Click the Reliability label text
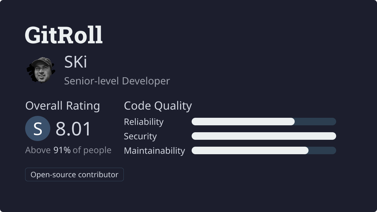The height and width of the screenshot is (212, 377). [x=144, y=122]
